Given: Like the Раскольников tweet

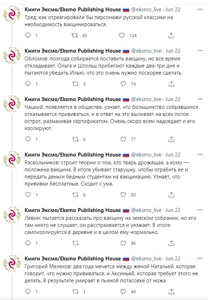Looking at the screenshot, I should (x=123, y=195).
